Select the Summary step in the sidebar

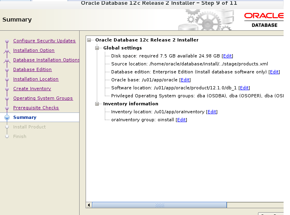pyautogui.click(x=25, y=117)
